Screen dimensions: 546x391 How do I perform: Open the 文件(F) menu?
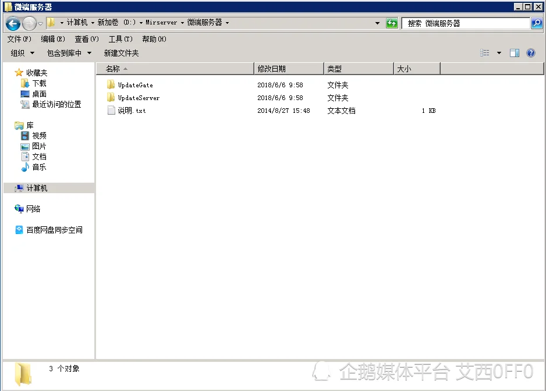click(x=19, y=39)
